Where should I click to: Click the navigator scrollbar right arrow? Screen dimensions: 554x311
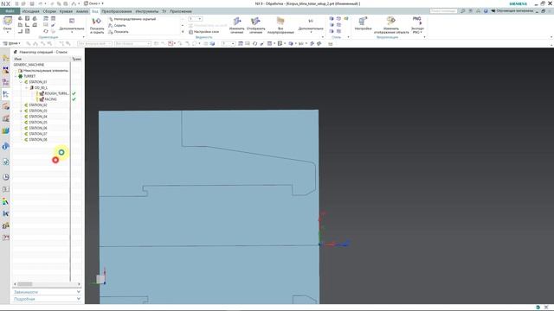tap(79, 284)
